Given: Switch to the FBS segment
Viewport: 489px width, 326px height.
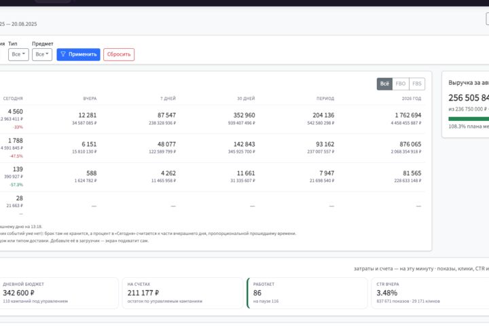Looking at the screenshot, I should pyautogui.click(x=417, y=84).
